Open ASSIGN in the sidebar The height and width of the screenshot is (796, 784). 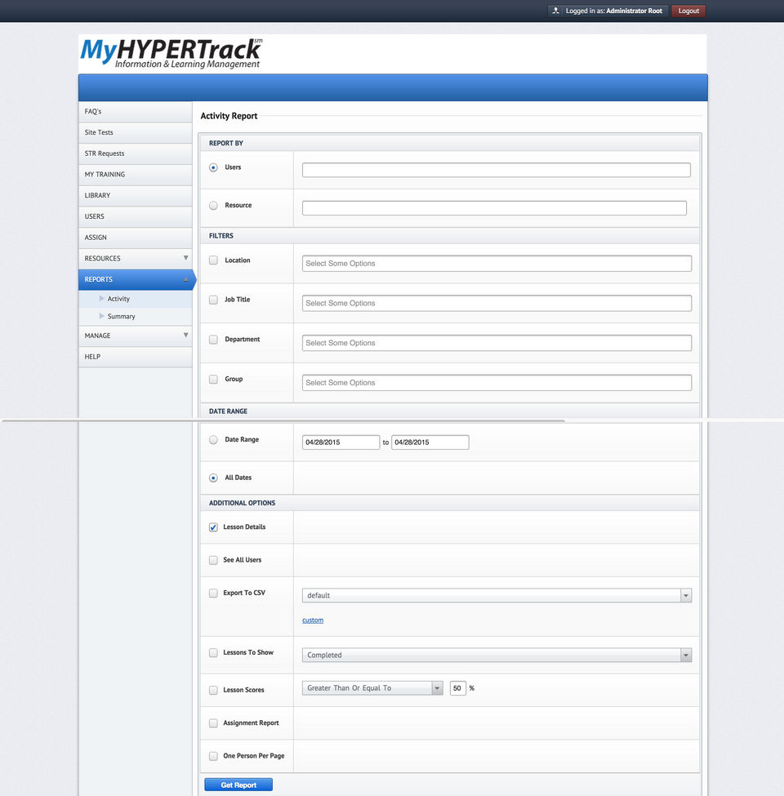pos(136,238)
